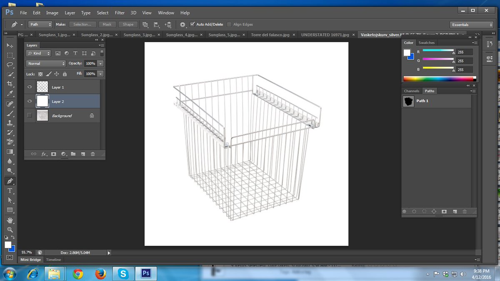Image resolution: width=500 pixels, height=281 pixels.
Task: Select the Move tool
Action: pyautogui.click(x=10, y=45)
